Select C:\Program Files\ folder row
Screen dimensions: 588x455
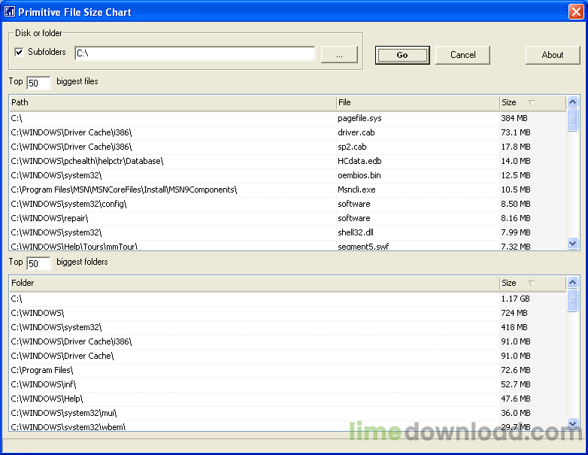[x=288, y=370]
